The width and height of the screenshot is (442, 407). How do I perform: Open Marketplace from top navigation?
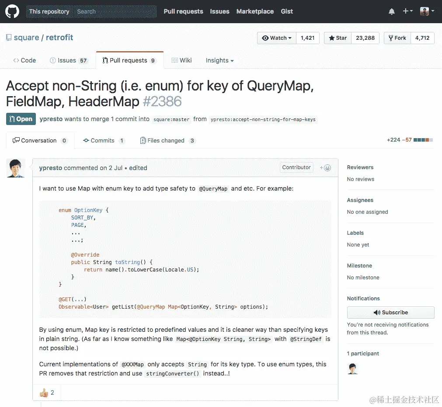pos(255,11)
